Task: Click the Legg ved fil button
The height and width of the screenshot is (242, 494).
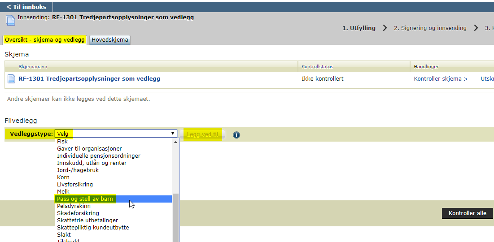Action: click(x=202, y=134)
